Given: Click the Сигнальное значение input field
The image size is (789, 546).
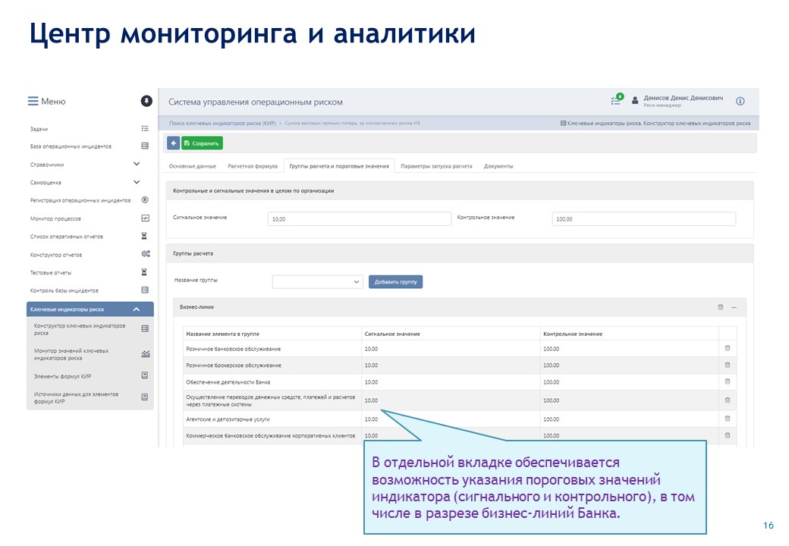Looking at the screenshot, I should pos(360,218).
